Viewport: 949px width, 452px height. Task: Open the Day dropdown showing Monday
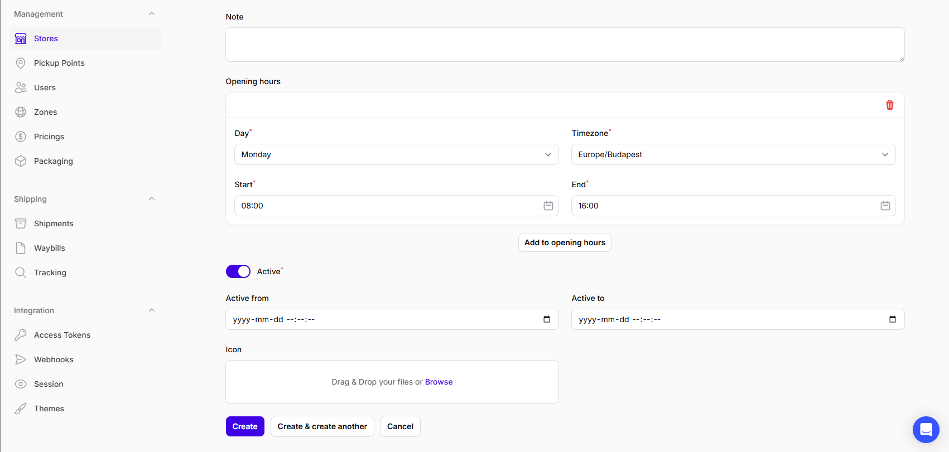396,154
